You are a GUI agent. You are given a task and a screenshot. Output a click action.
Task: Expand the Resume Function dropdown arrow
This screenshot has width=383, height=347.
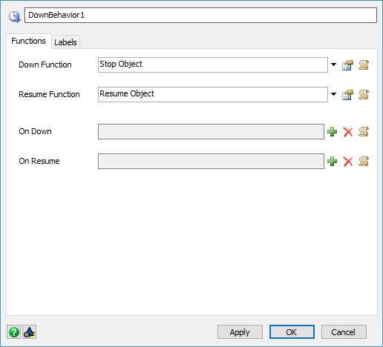point(333,94)
